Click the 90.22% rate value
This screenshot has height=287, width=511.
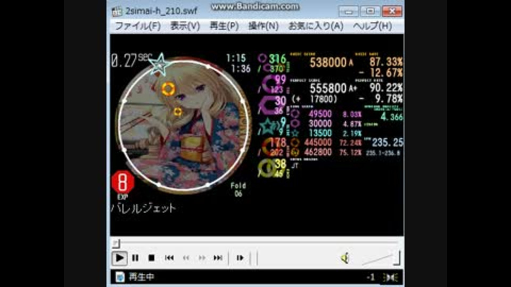[386, 88]
